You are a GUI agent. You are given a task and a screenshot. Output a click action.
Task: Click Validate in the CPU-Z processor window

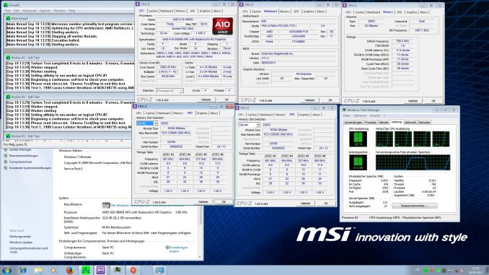pos(206,100)
